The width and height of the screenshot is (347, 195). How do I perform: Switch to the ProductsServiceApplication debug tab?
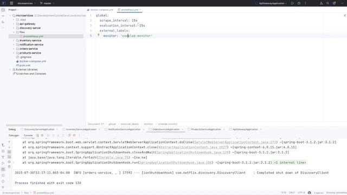tap(205, 129)
